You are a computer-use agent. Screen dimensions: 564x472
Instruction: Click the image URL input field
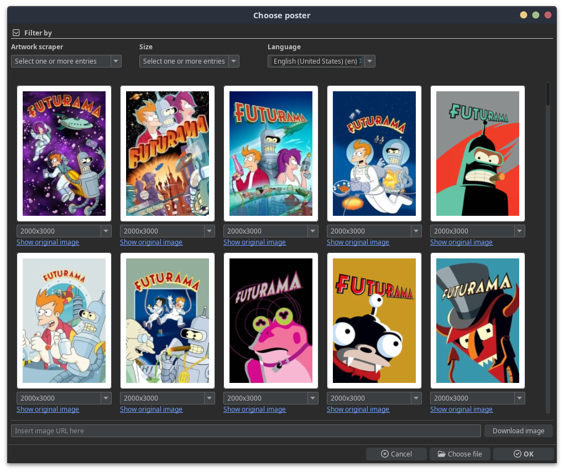246,430
